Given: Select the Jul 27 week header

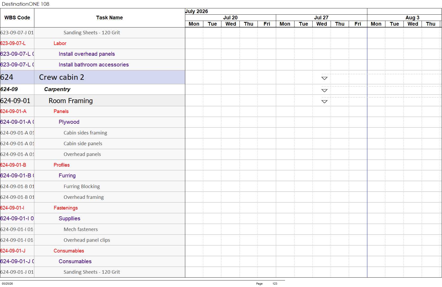Looking at the screenshot, I should pyautogui.click(x=321, y=18).
